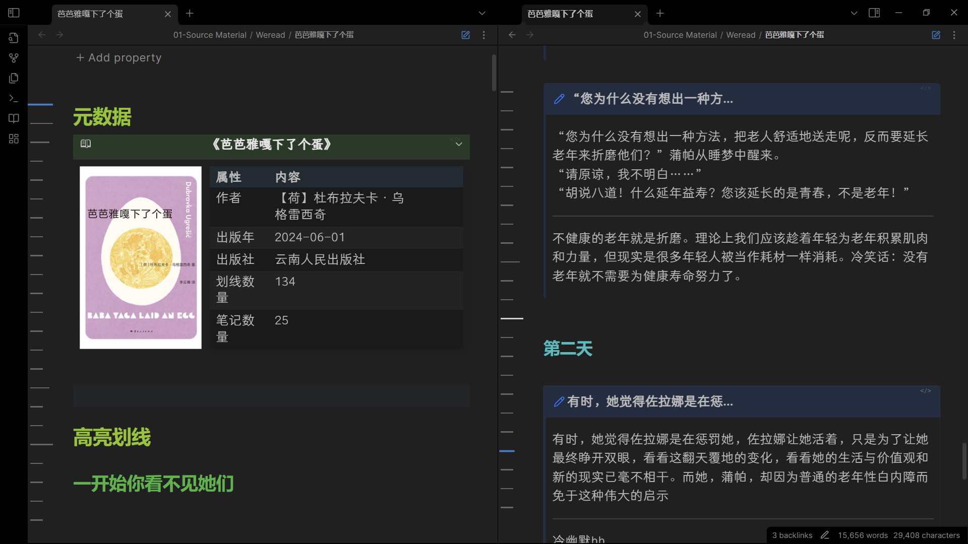Collapse the 《芭芭雅嘎下了个蛋》 callout
Image resolution: width=968 pixels, height=544 pixels.
point(459,144)
